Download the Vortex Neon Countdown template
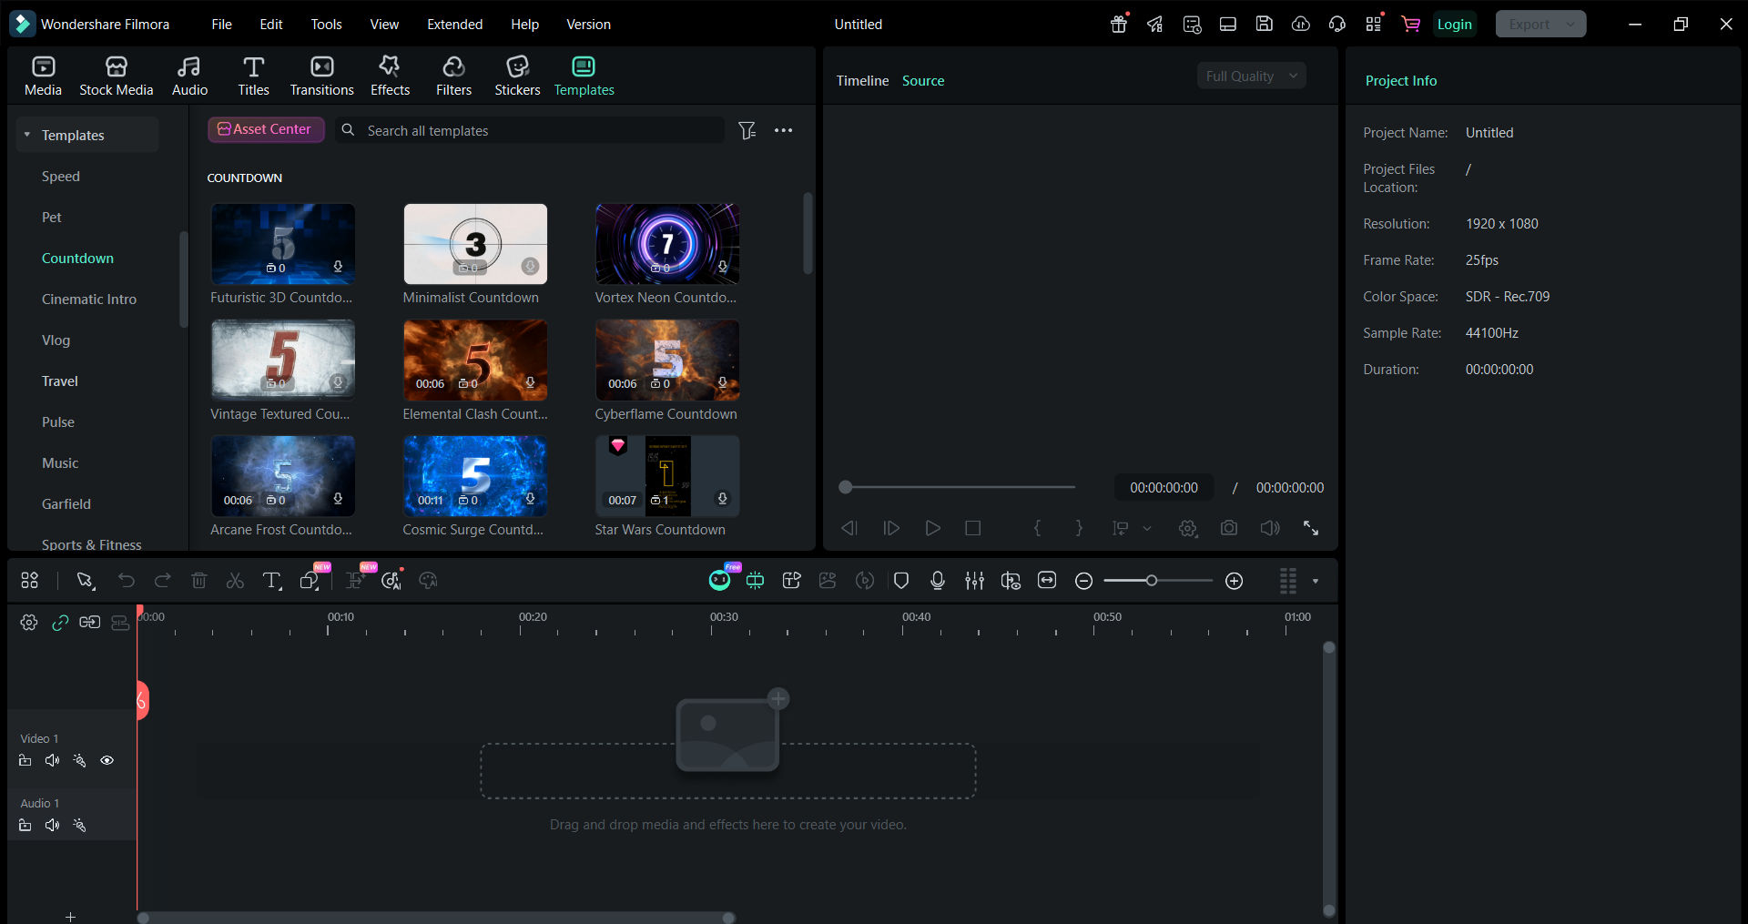Image resolution: width=1748 pixels, height=924 pixels. point(722,267)
